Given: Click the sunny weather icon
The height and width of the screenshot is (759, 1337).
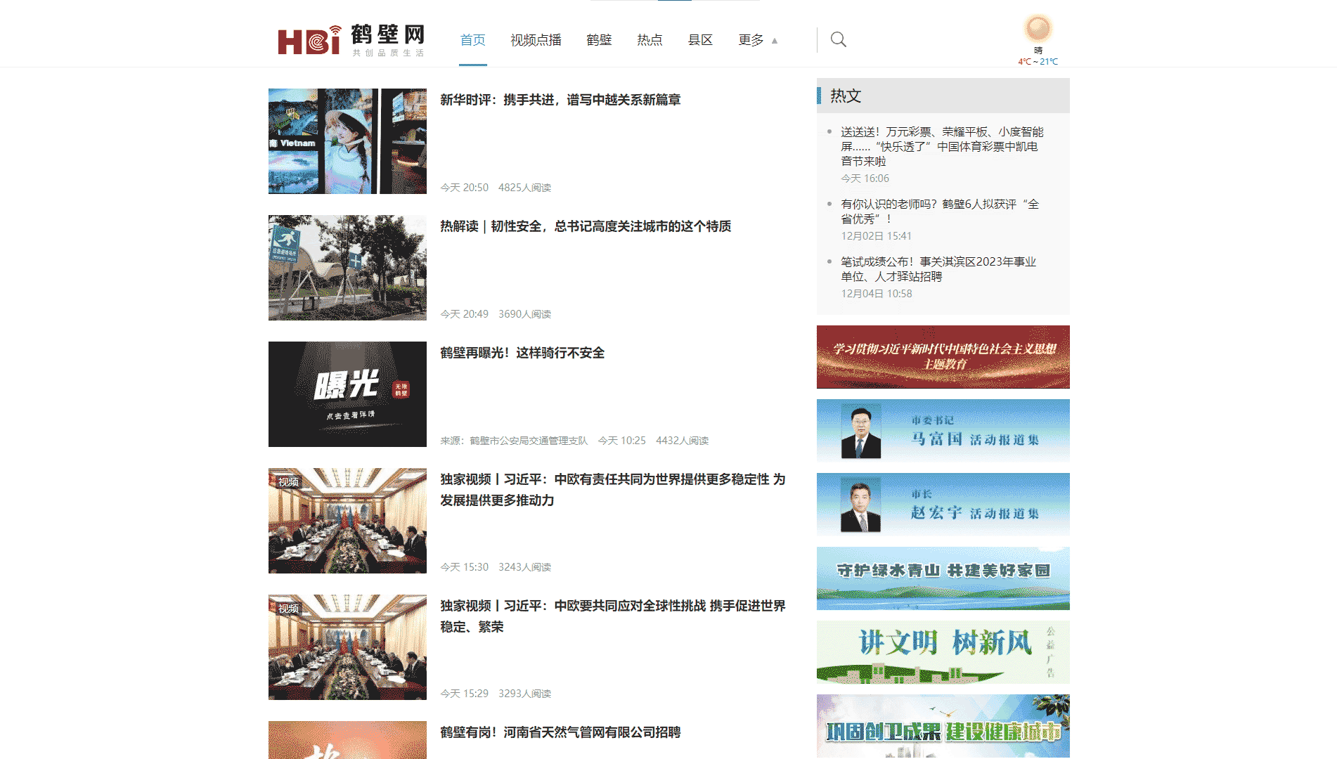Looking at the screenshot, I should 1038,29.
